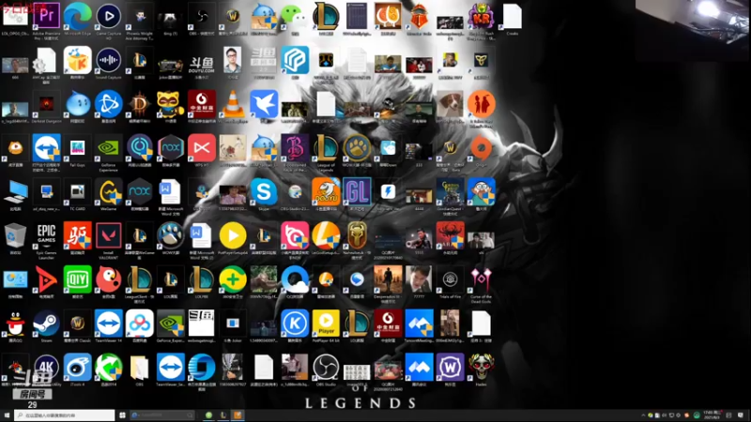Select the red WPS H5 icon
This screenshot has height=422, width=751.
point(202,148)
